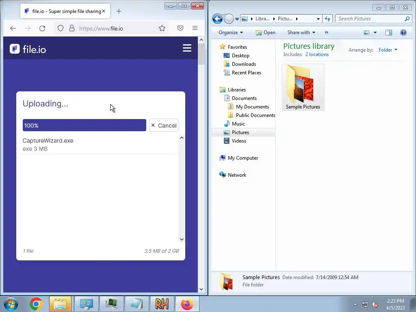This screenshot has height=312, width=416.
Task: Click the page scrollbar down arrow in Firefox
Action: (201, 289)
